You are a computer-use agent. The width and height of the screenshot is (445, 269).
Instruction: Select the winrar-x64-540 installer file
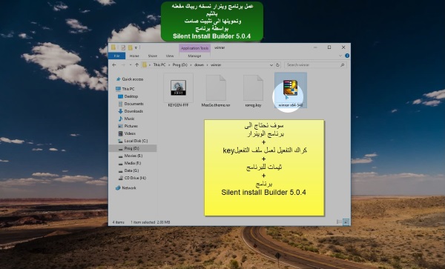[291, 90]
